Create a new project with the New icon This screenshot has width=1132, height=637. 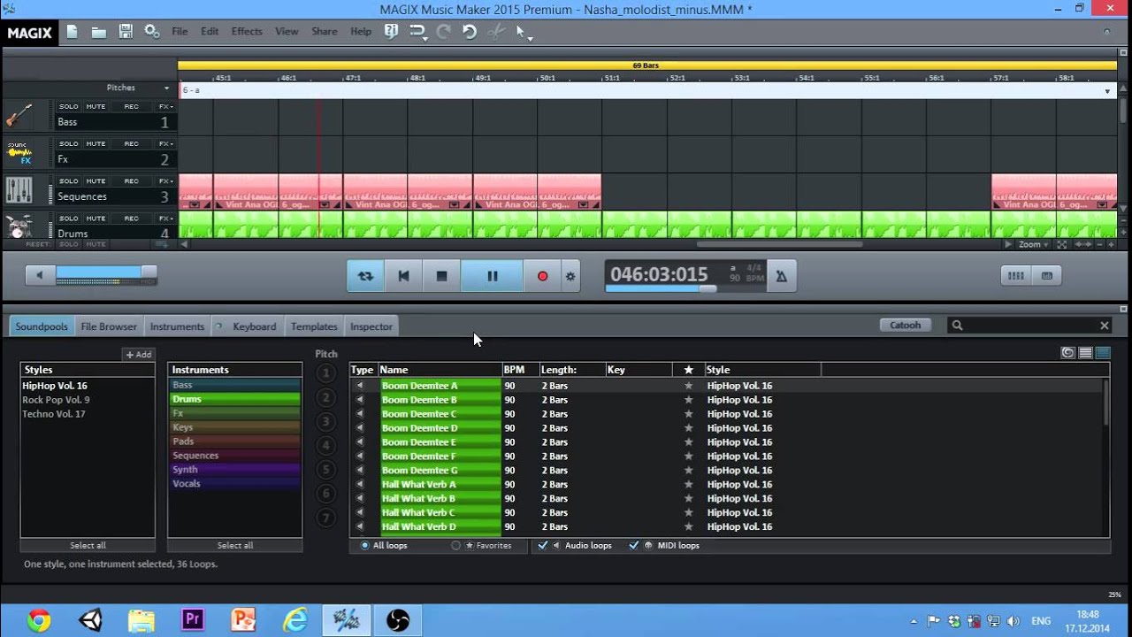coord(72,32)
